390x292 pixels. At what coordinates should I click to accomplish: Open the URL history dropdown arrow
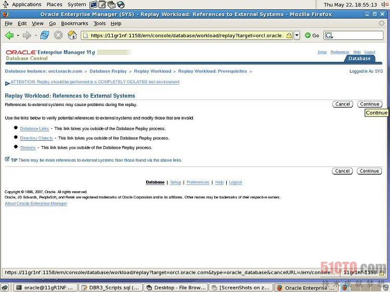coord(297,35)
